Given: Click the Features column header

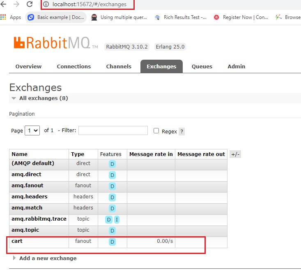Looking at the screenshot, I should (111, 154).
